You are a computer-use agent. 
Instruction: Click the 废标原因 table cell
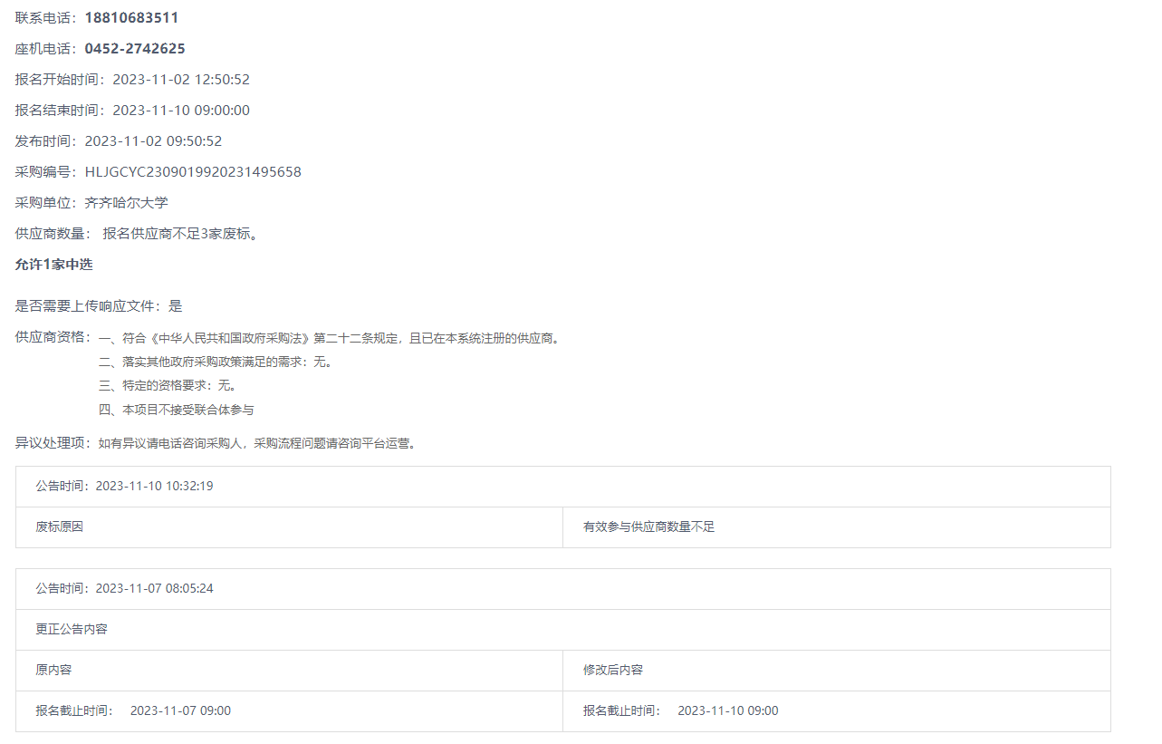(60, 527)
